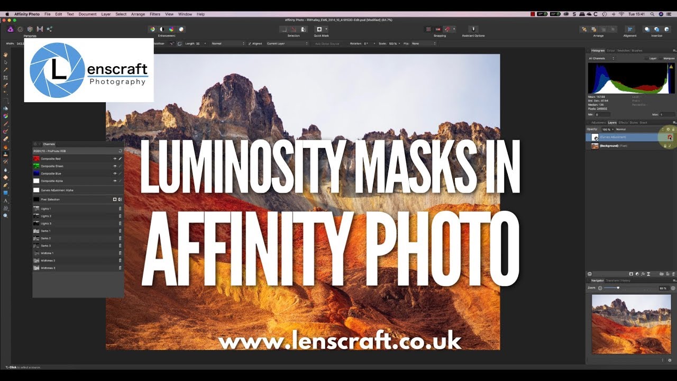Toggle Composite Blue channel visibility
The width and height of the screenshot is (677, 381).
pyautogui.click(x=115, y=173)
